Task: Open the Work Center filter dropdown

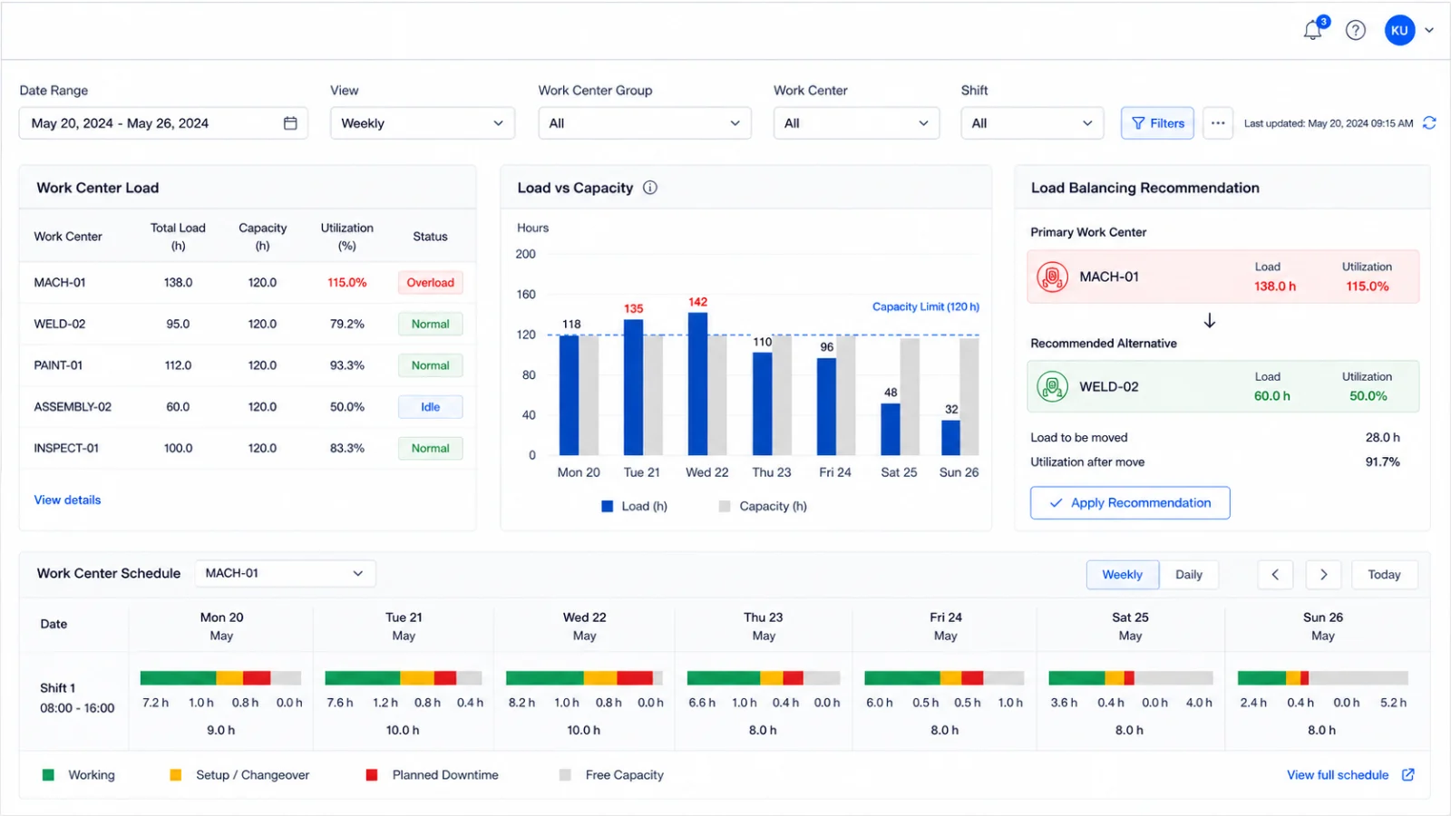Action: (x=856, y=123)
